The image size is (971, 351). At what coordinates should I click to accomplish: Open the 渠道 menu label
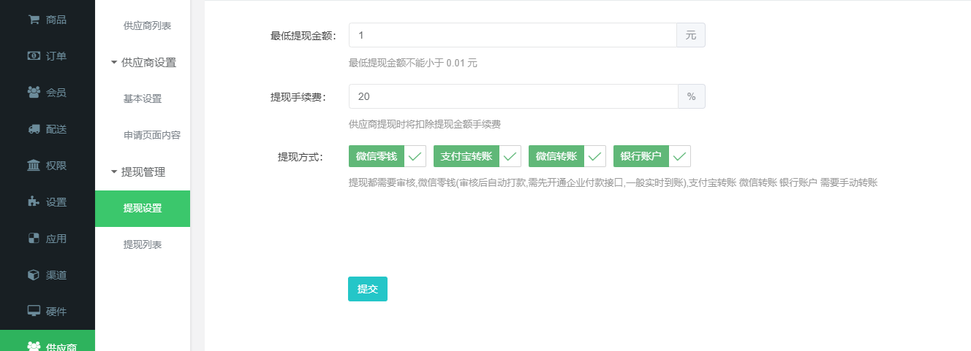coord(56,275)
